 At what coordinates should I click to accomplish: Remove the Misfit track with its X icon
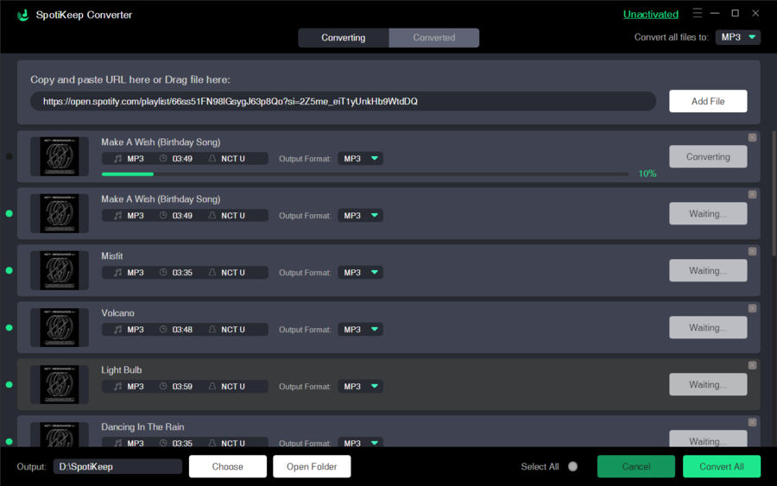[752, 251]
